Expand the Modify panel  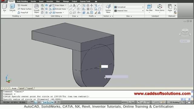[92, 16]
